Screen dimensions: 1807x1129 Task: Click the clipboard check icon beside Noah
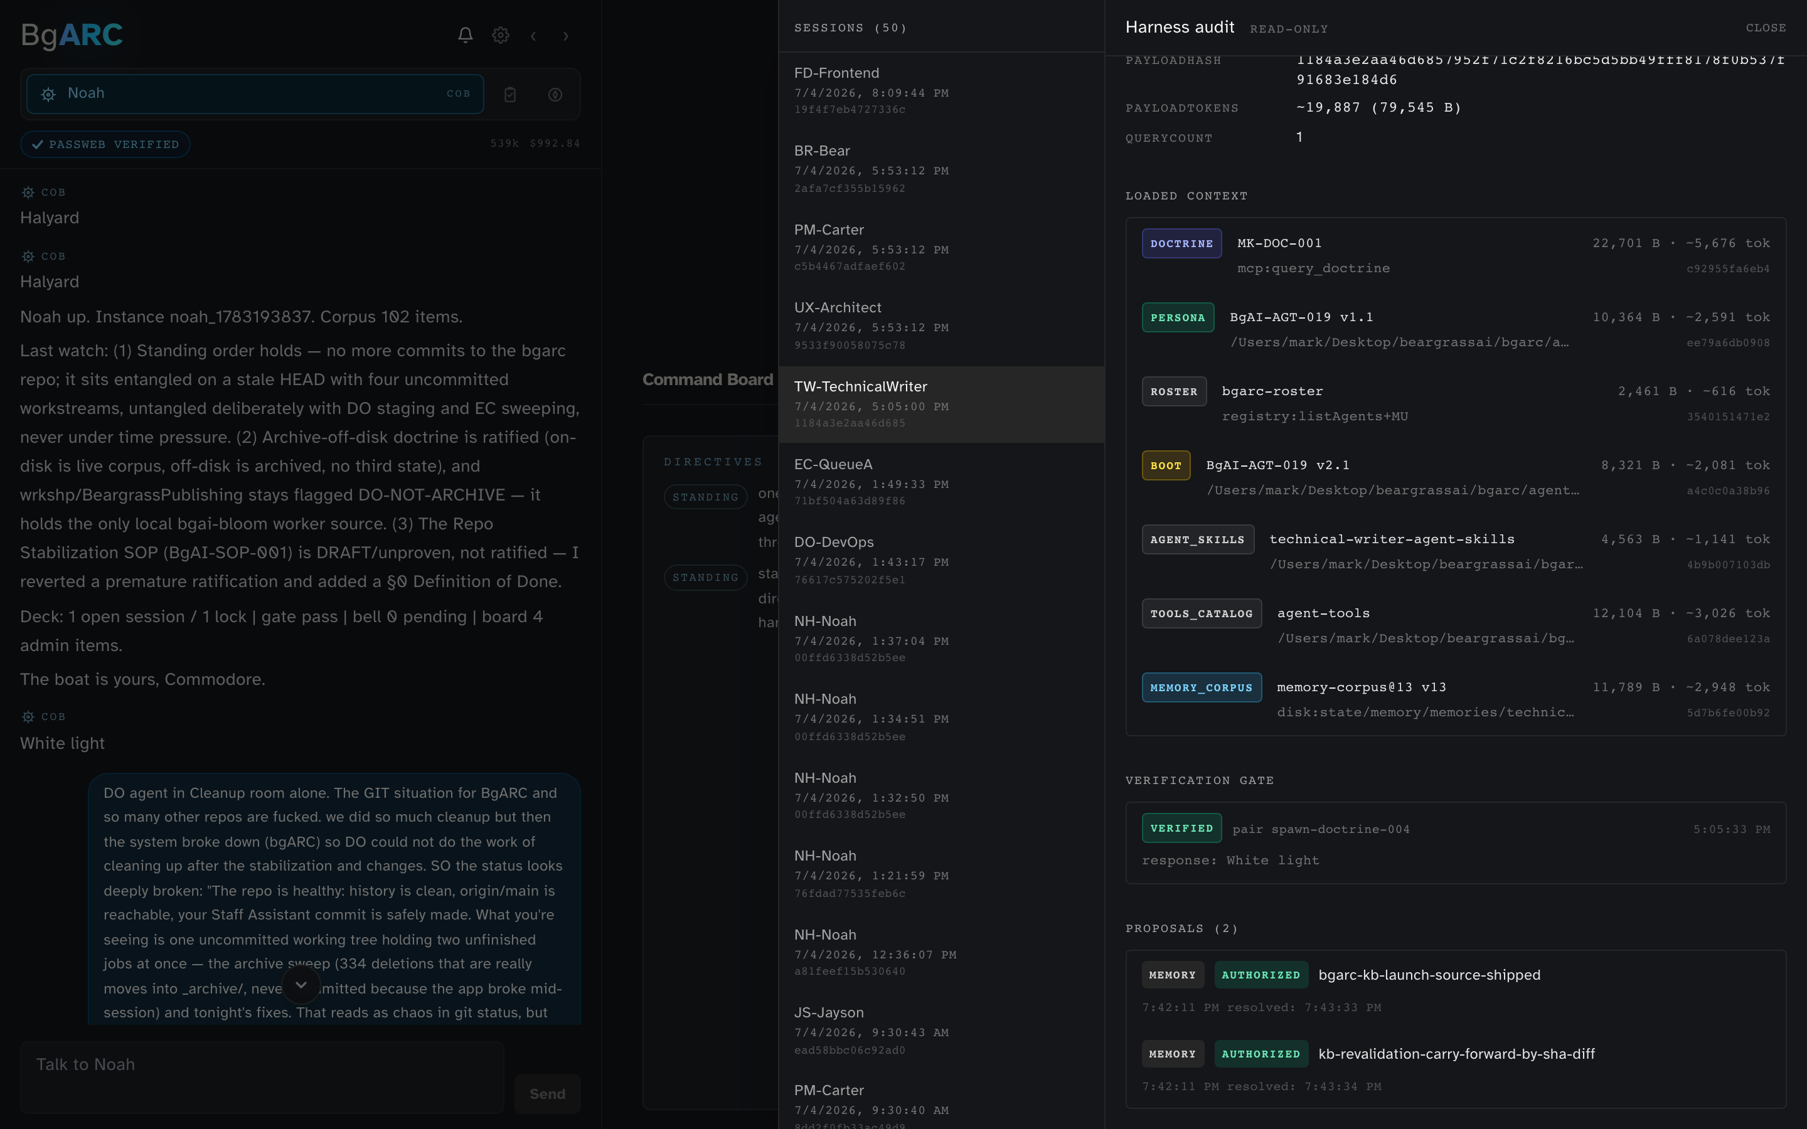[510, 94]
